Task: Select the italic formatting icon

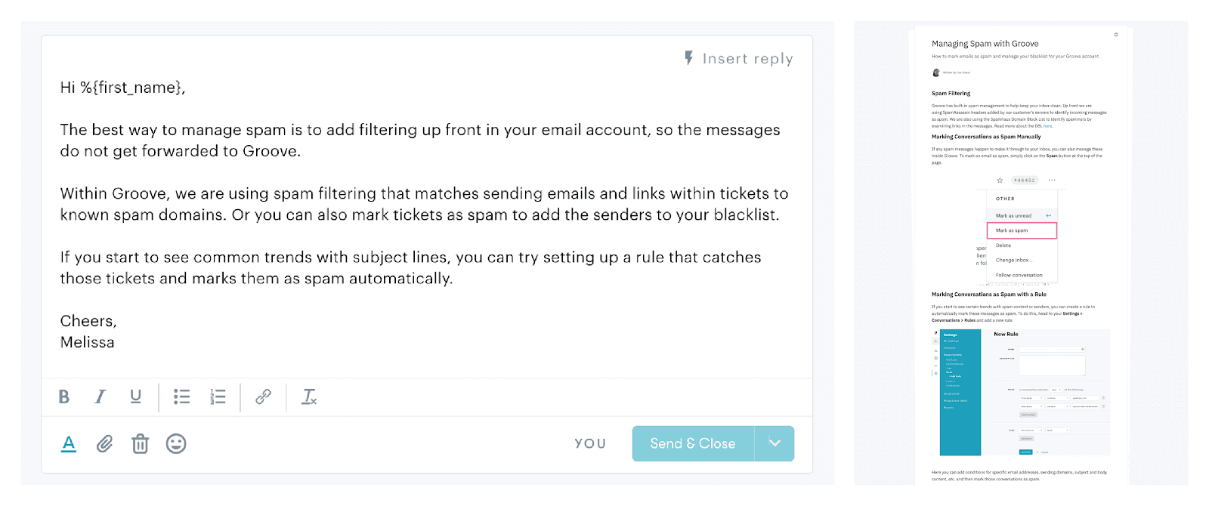Action: tap(100, 397)
